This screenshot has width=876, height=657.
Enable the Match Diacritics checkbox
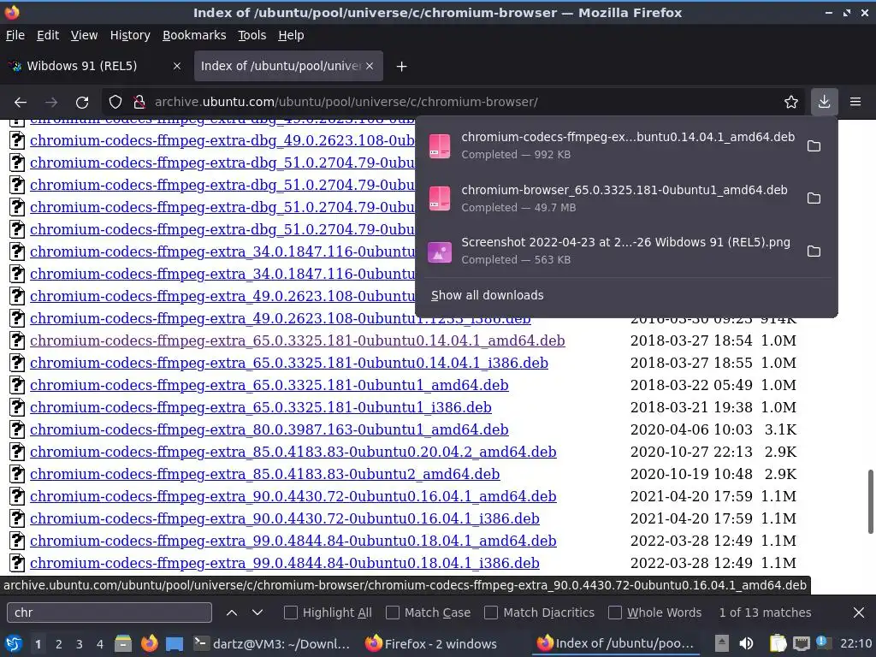491,613
